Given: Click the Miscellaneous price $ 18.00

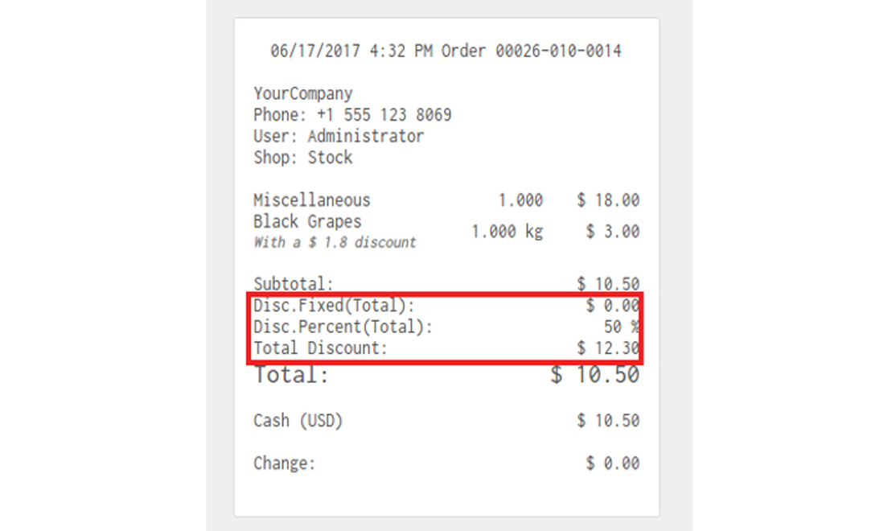Looking at the screenshot, I should click(x=608, y=200).
